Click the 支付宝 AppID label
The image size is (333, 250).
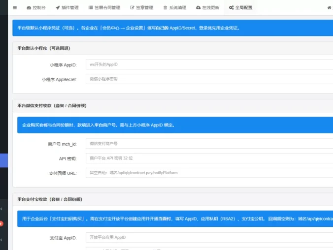(63, 238)
